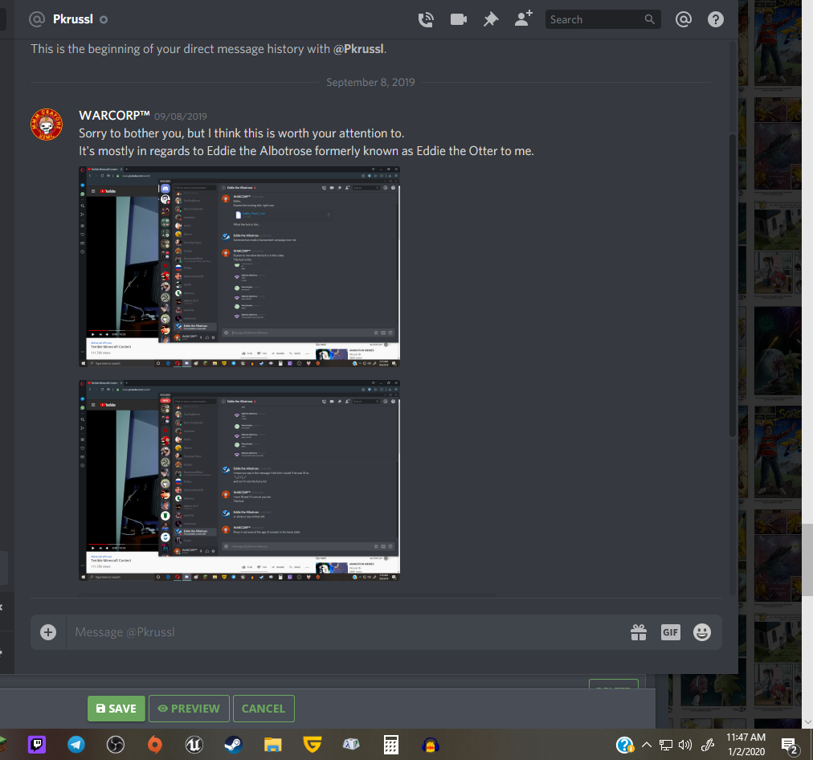This screenshot has height=760, width=813.
Task: Open Unreal Engine from the taskbar
Action: (194, 745)
